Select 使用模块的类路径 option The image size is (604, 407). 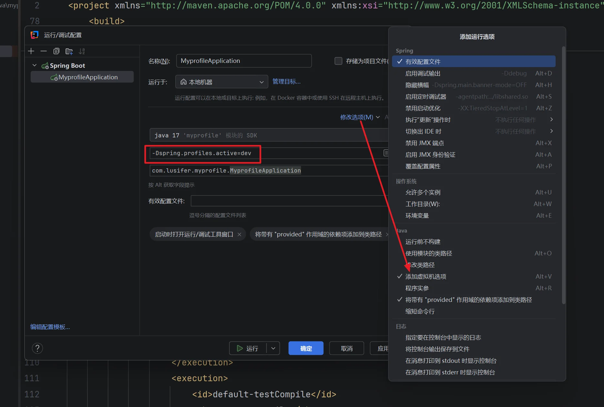pos(474,253)
